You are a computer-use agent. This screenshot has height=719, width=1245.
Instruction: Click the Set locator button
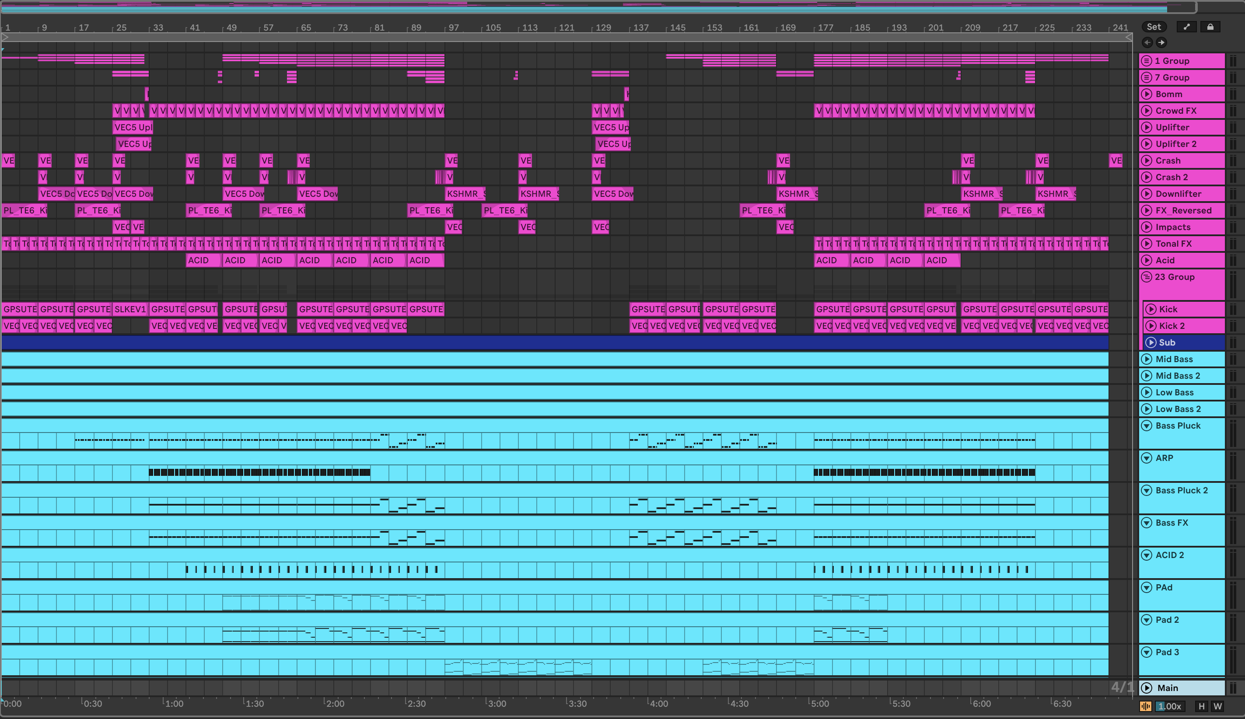pyautogui.click(x=1154, y=27)
